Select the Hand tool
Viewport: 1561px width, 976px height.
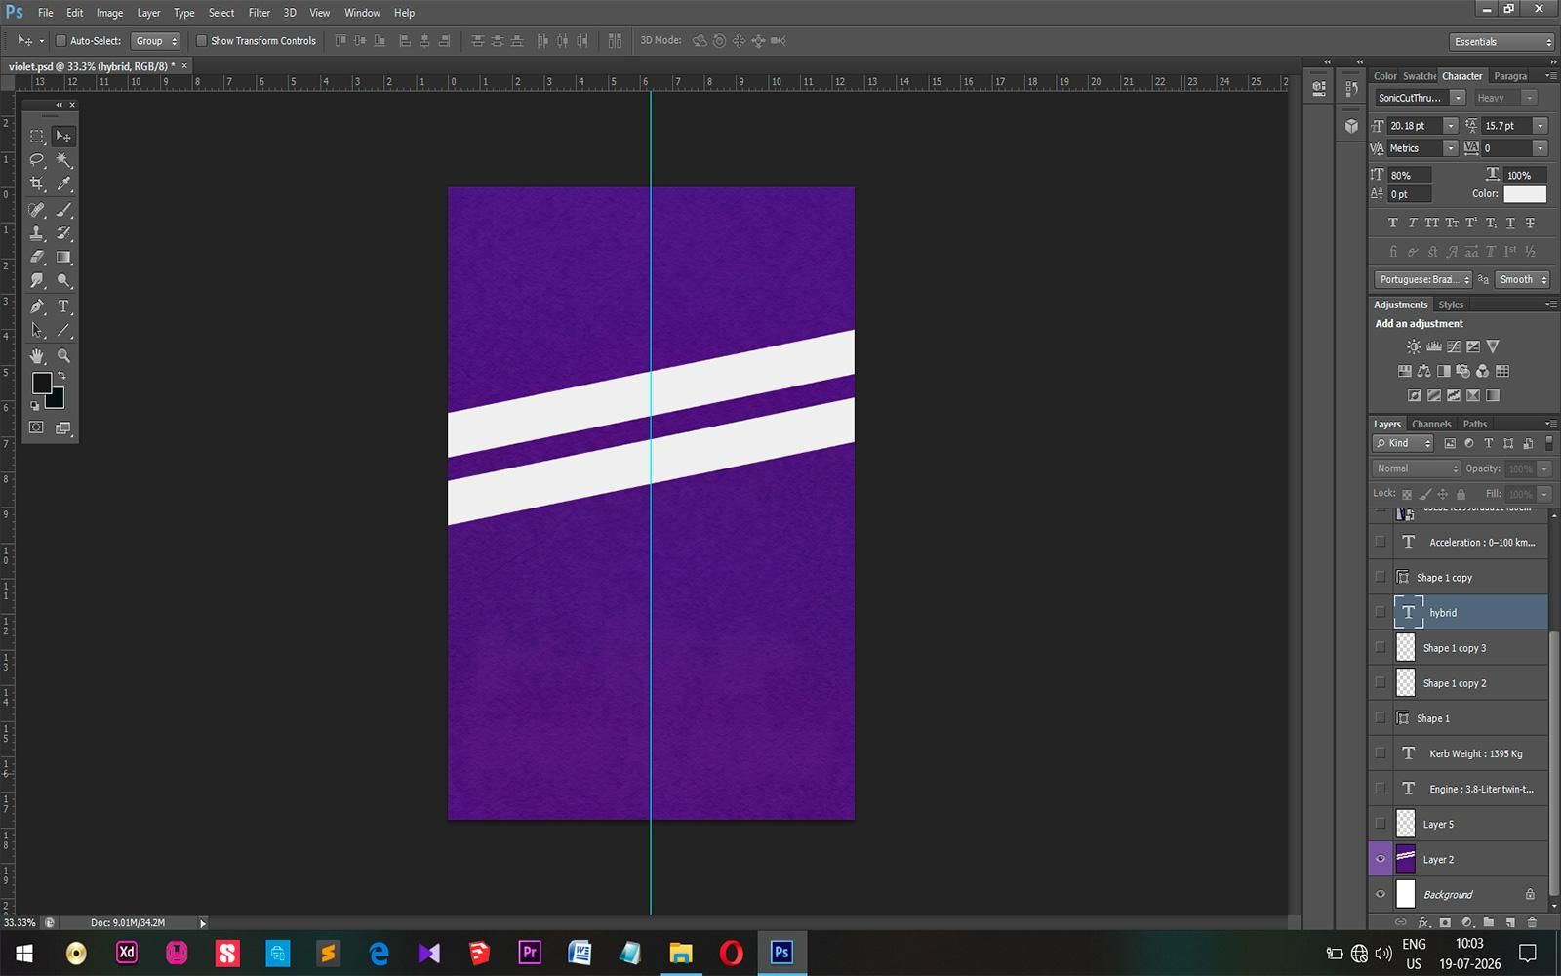pyautogui.click(x=37, y=356)
